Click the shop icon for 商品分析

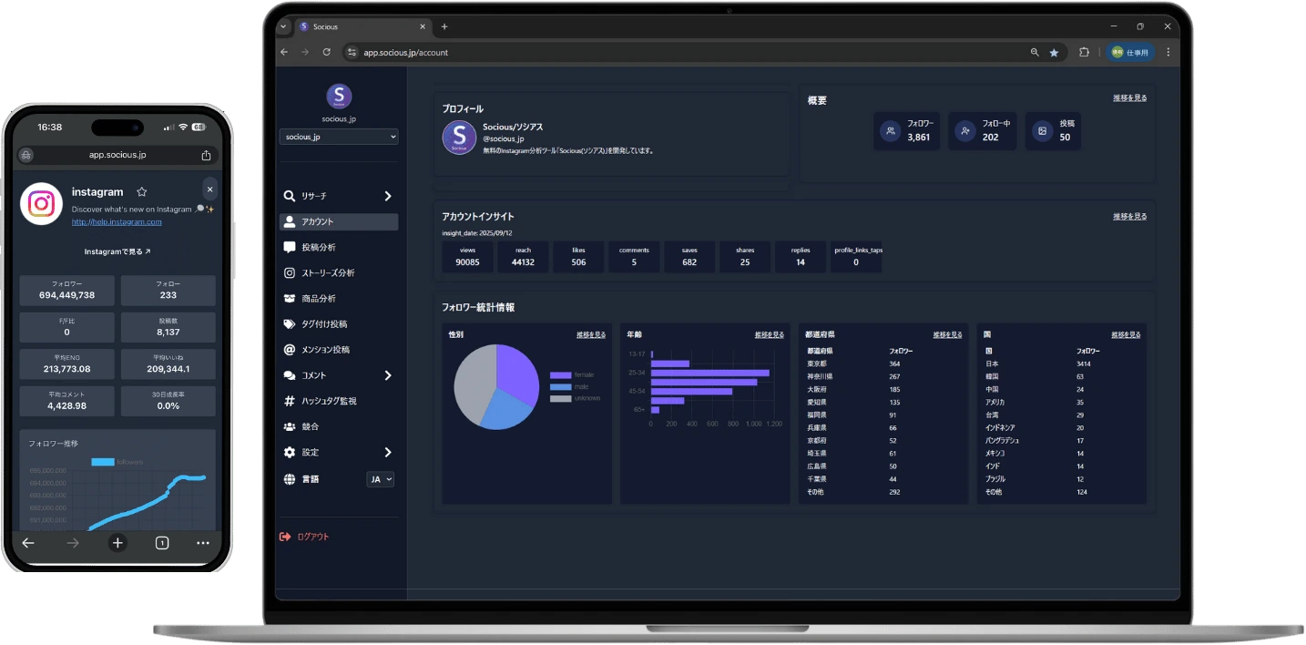click(290, 299)
